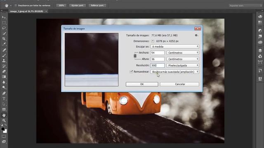Toggle Quick Mask mode
The height and width of the screenshot is (148, 264).
tap(4, 136)
